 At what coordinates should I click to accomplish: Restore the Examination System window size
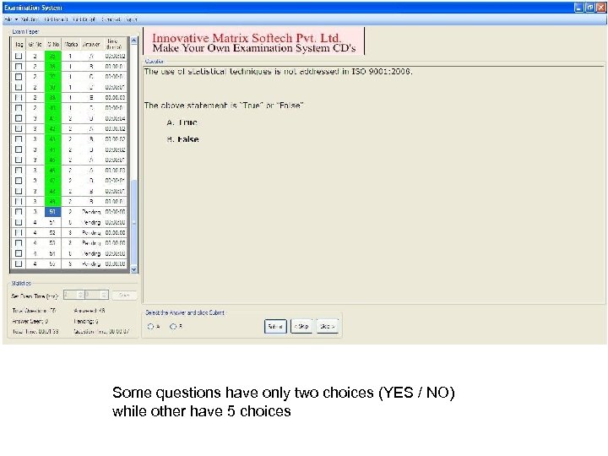tap(589, 8)
